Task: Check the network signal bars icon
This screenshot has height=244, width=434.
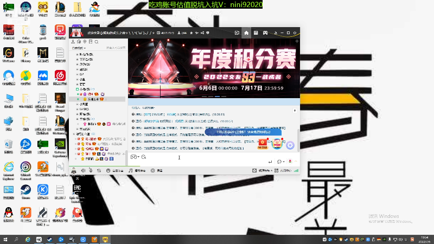Action: (x=296, y=170)
